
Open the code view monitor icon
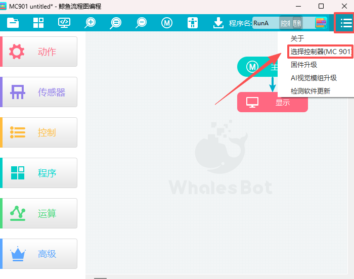(64, 23)
